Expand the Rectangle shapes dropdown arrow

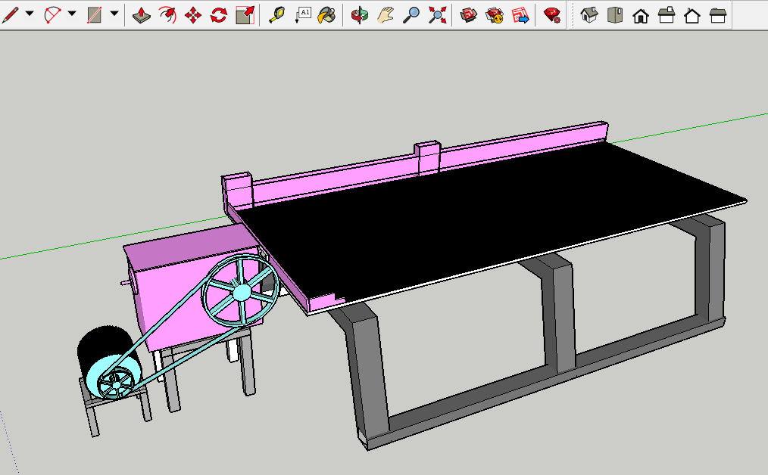(x=114, y=14)
